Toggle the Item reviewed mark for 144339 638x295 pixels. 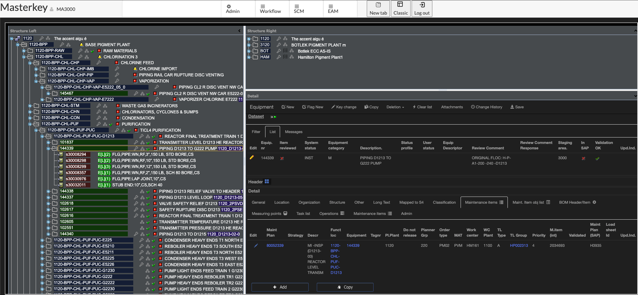[282, 158]
